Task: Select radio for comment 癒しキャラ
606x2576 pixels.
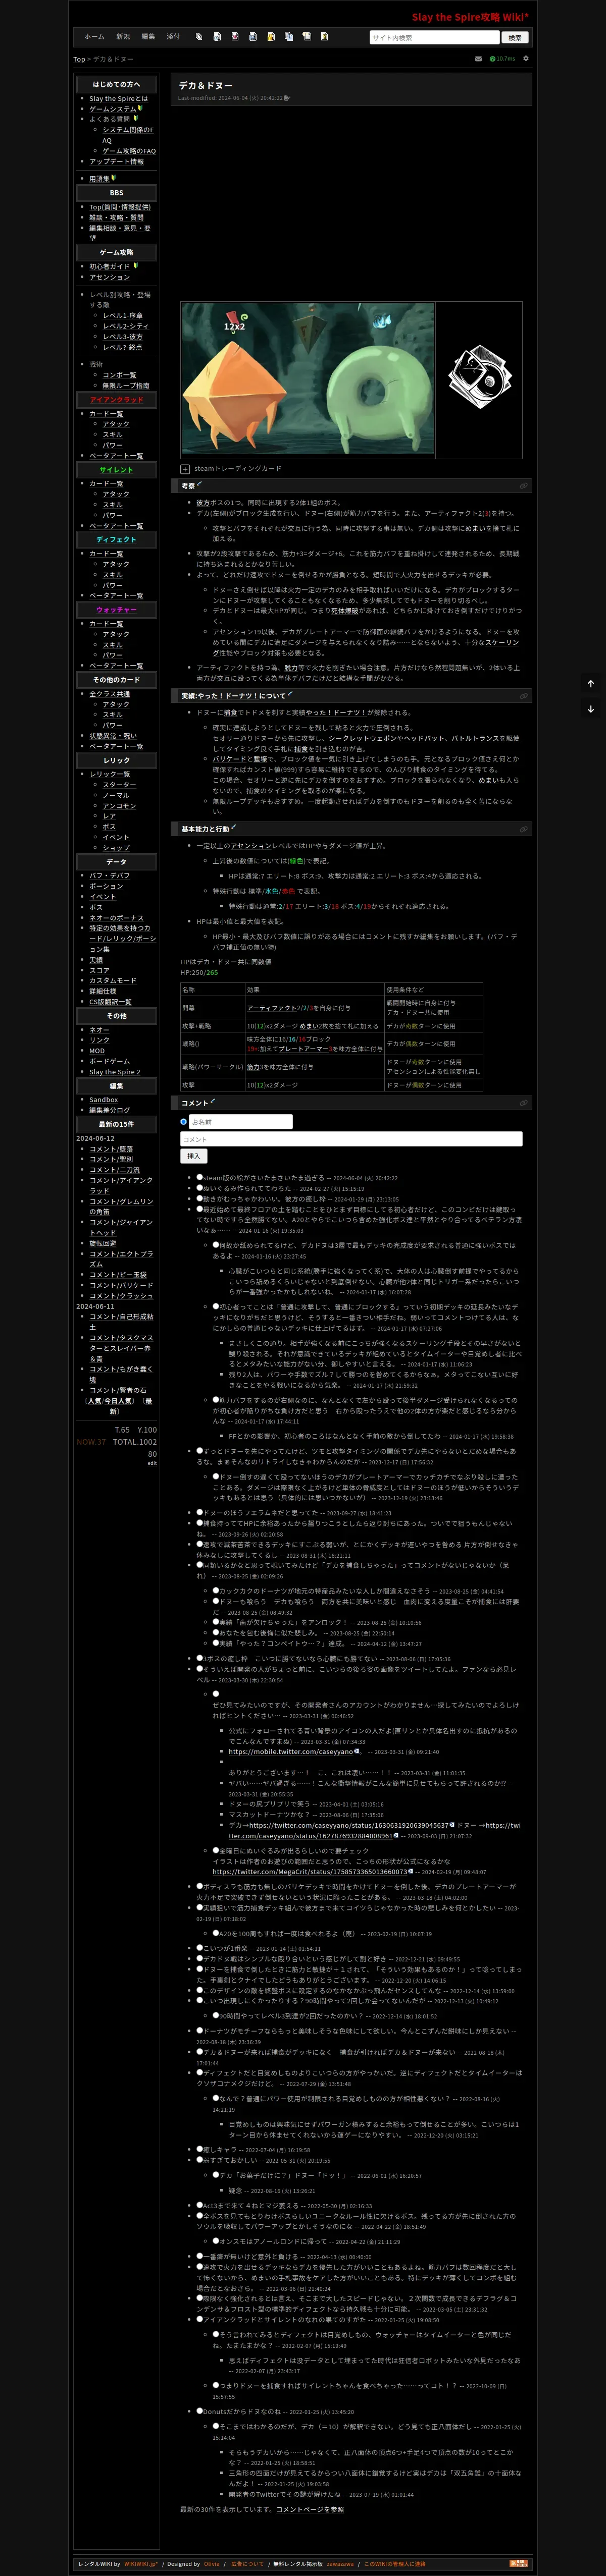Action: coord(200,2149)
